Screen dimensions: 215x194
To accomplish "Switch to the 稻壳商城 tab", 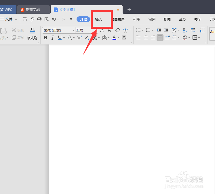I will coord(33,9).
